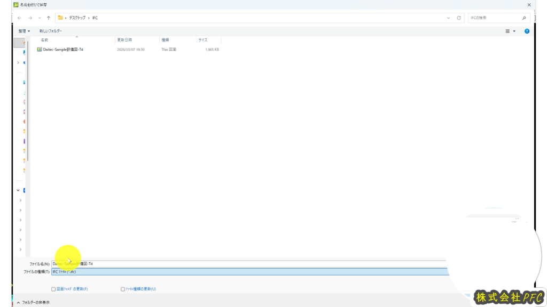Click the view layout icon
The height and width of the screenshot is (307, 547).
tap(508, 31)
